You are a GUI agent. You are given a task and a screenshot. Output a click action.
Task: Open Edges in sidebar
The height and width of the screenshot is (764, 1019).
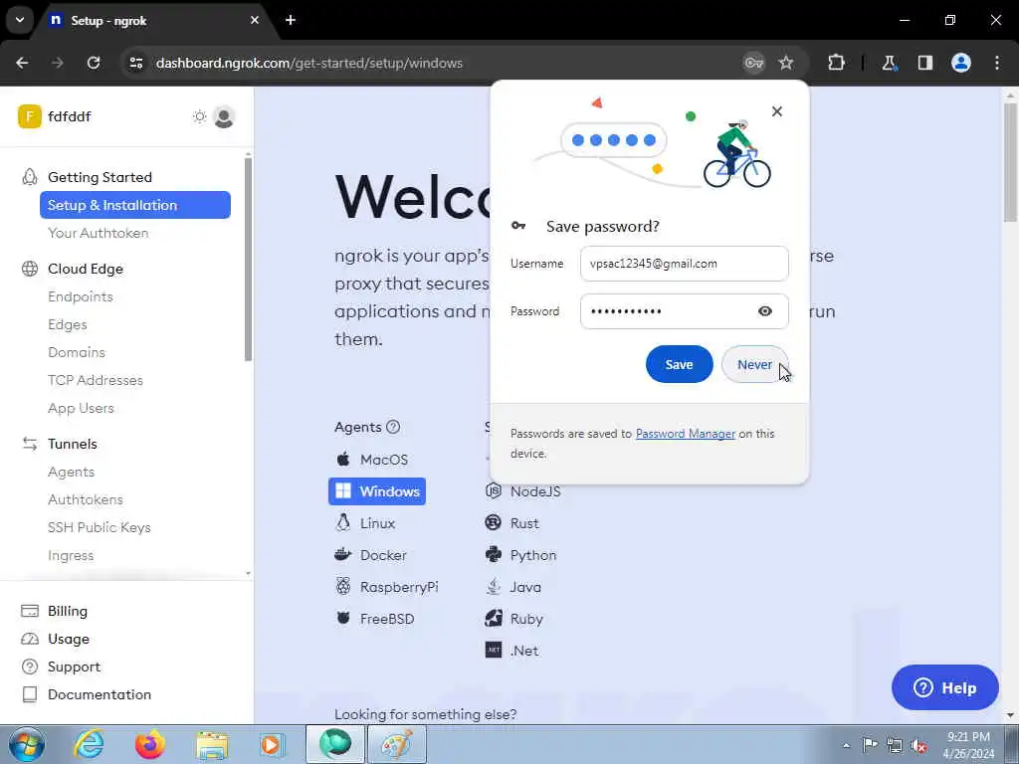coord(68,325)
